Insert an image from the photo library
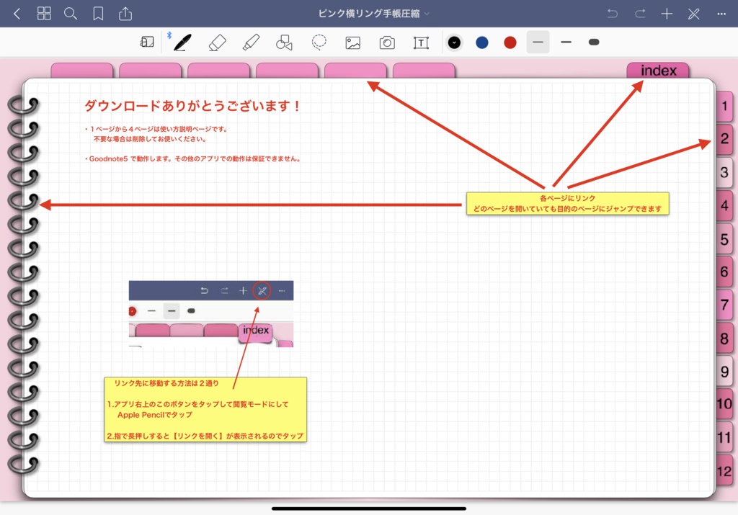738x515 pixels. (x=352, y=42)
